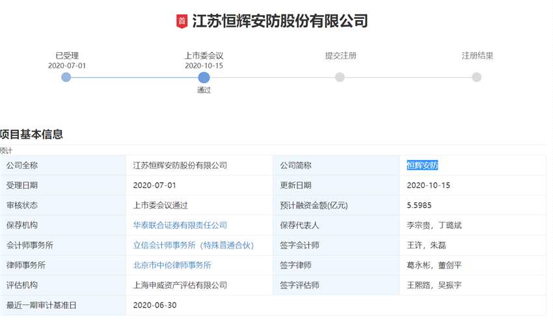Open 立信会计师事务所 accounting firm link
Screen dimensions: 553x320
pos(193,245)
